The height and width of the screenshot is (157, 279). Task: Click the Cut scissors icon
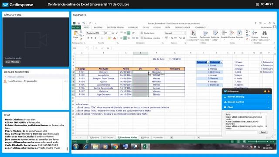(81, 32)
